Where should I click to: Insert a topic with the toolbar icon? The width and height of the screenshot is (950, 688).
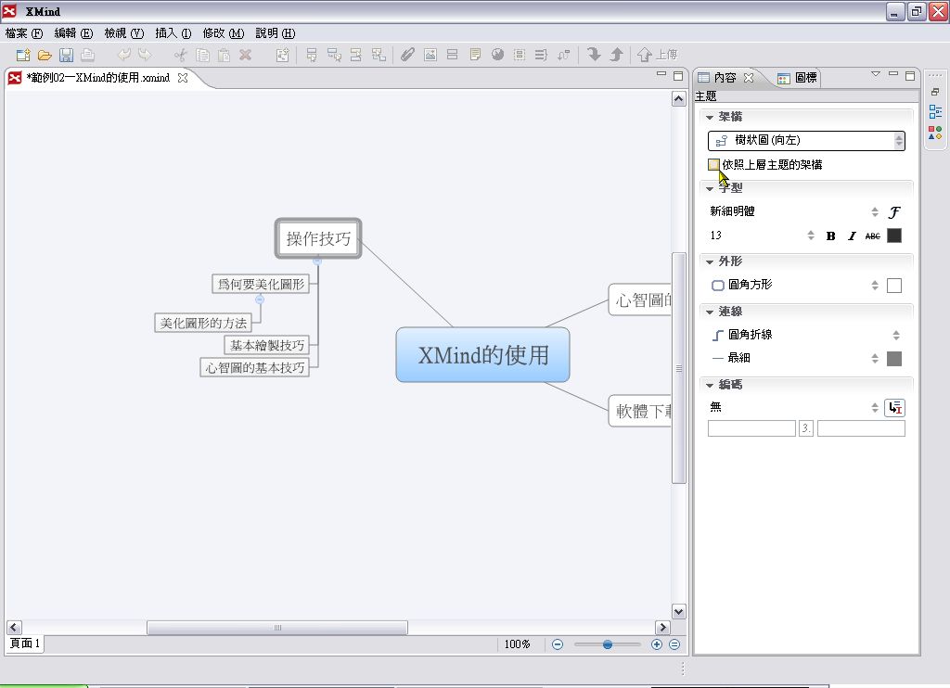312,55
